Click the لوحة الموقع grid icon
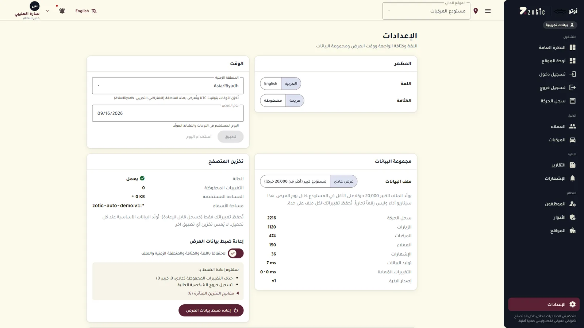584x328 pixels. (x=572, y=61)
